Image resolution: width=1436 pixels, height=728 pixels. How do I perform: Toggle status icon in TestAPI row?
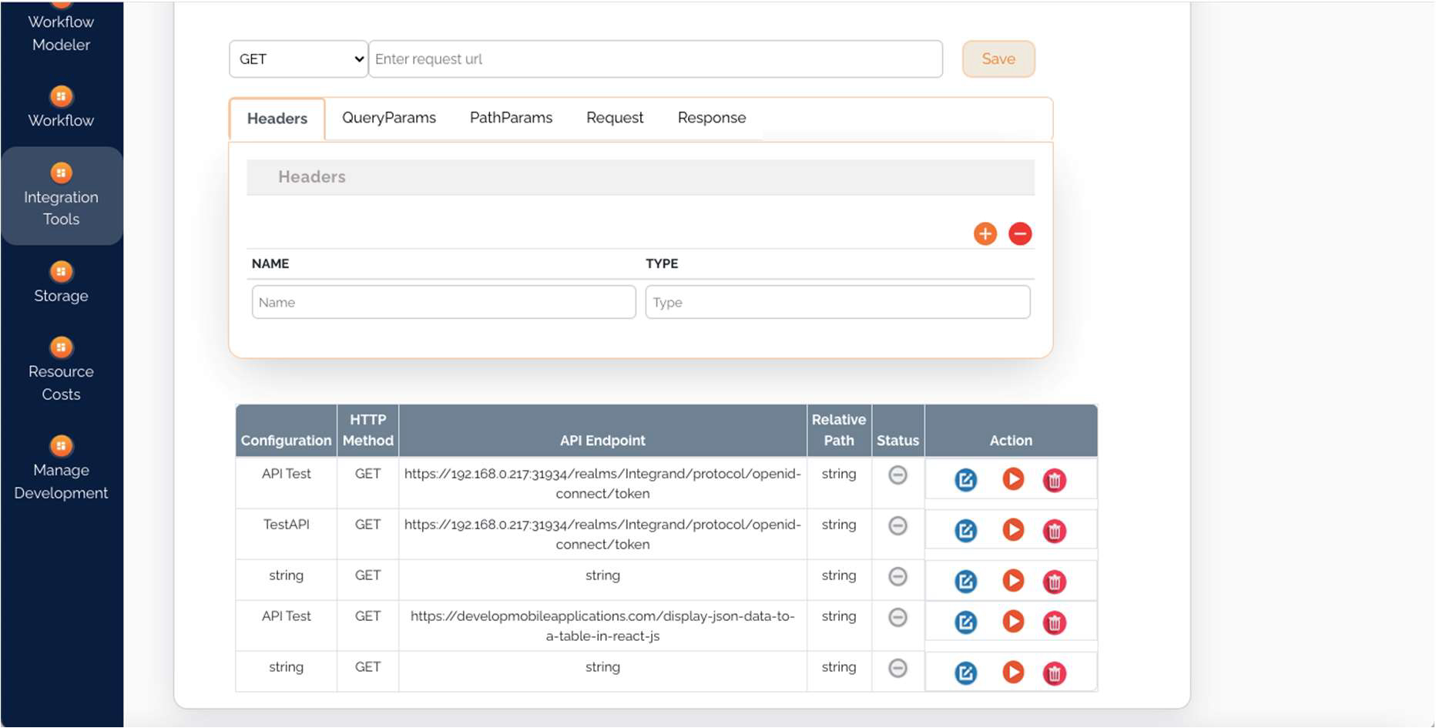897,526
